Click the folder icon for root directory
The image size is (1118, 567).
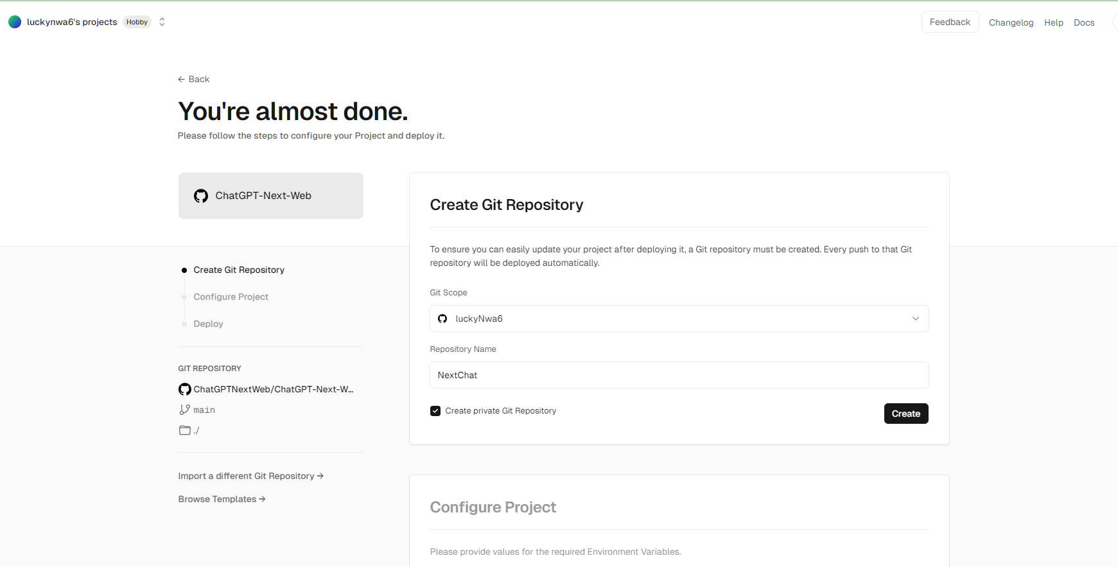coord(185,430)
